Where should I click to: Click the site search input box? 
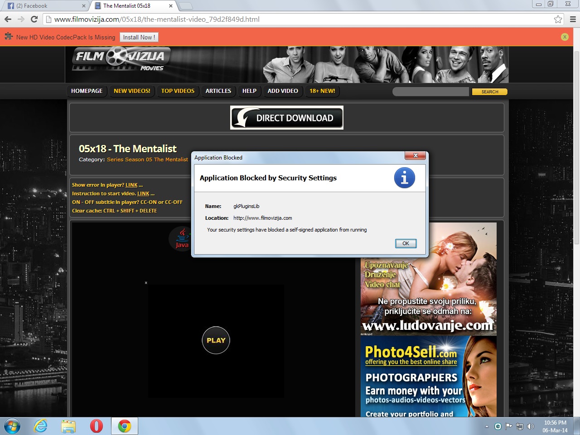click(x=430, y=92)
